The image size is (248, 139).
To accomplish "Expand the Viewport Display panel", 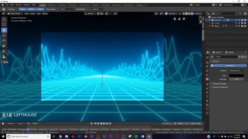I will tap(219, 84).
